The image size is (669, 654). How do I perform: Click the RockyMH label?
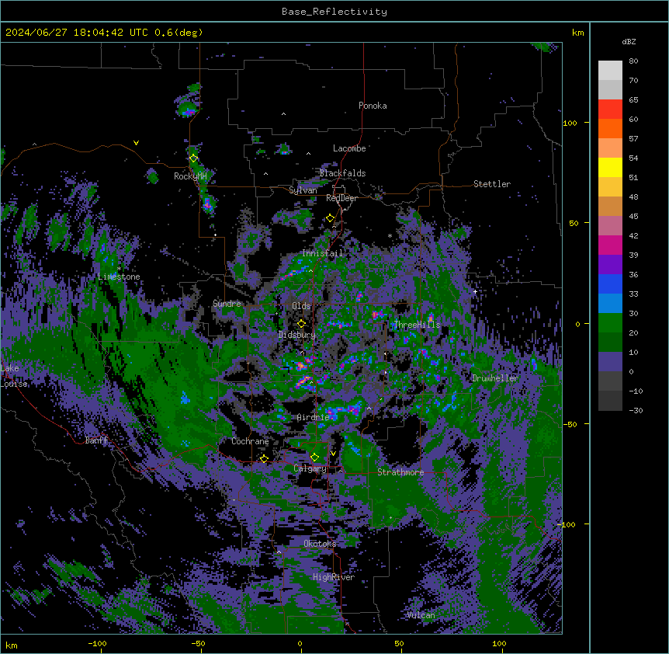pyautogui.click(x=190, y=176)
